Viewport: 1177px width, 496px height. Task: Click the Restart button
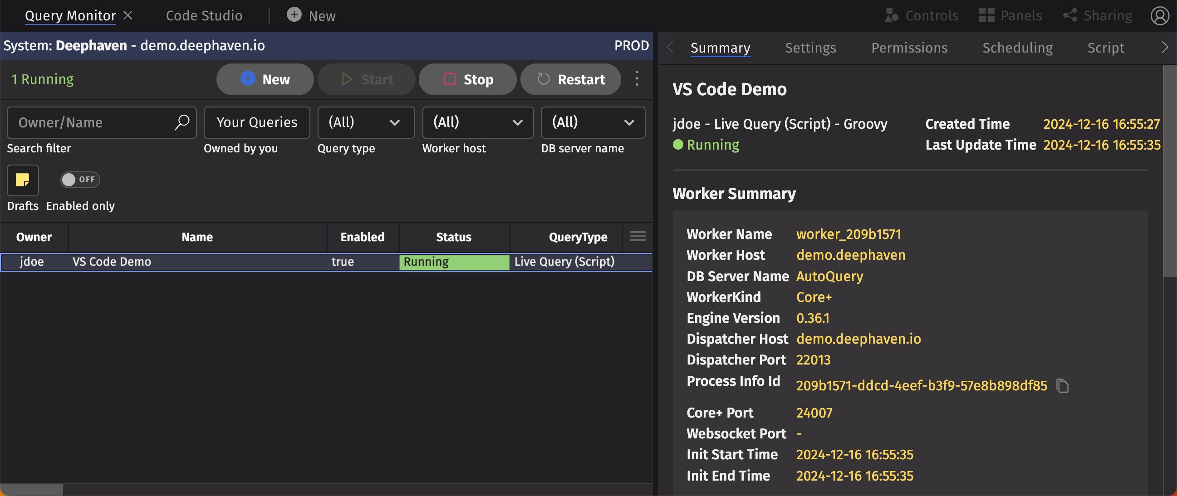click(570, 79)
